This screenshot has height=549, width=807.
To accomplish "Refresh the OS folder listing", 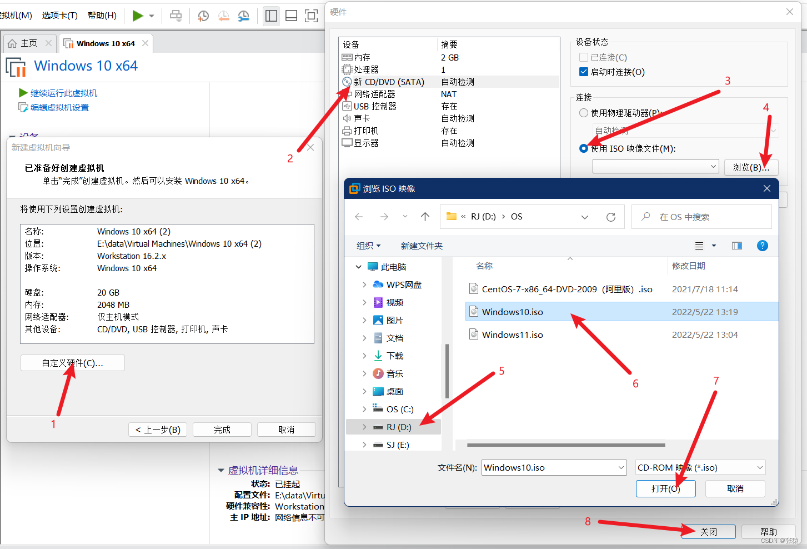I will tap(611, 217).
